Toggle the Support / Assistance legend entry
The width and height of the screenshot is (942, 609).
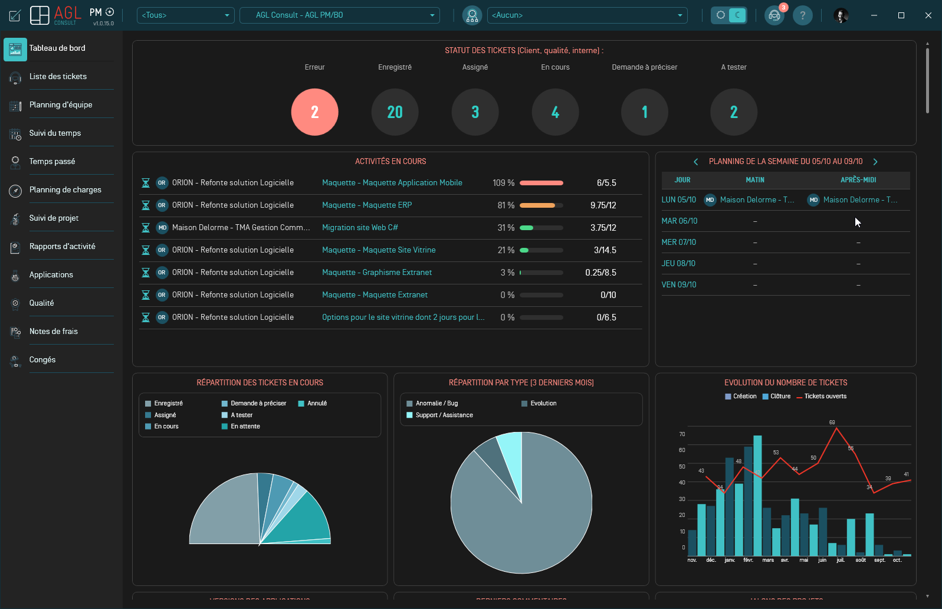(x=440, y=415)
